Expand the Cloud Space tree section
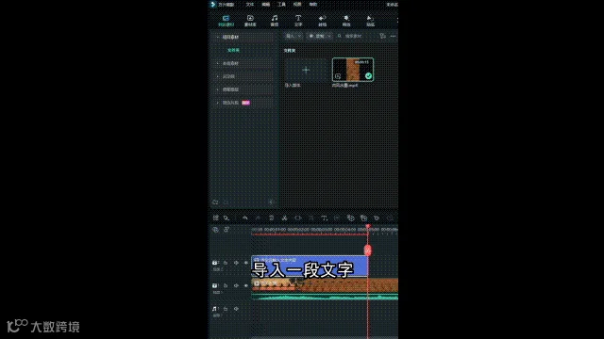This screenshot has height=339, width=604. click(218, 76)
